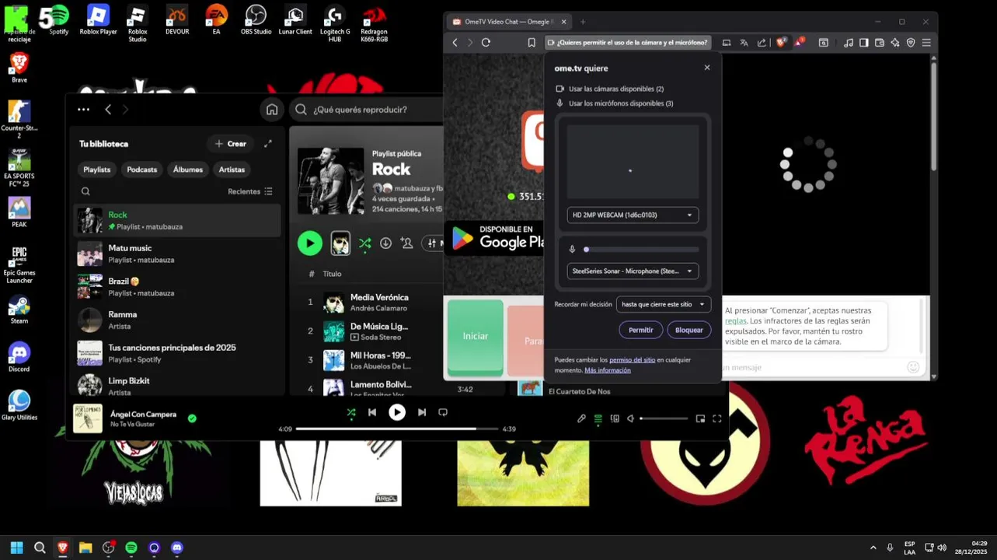This screenshot has width=997, height=560.
Task: Click Spotify song progress bar
Action: pyautogui.click(x=396, y=429)
